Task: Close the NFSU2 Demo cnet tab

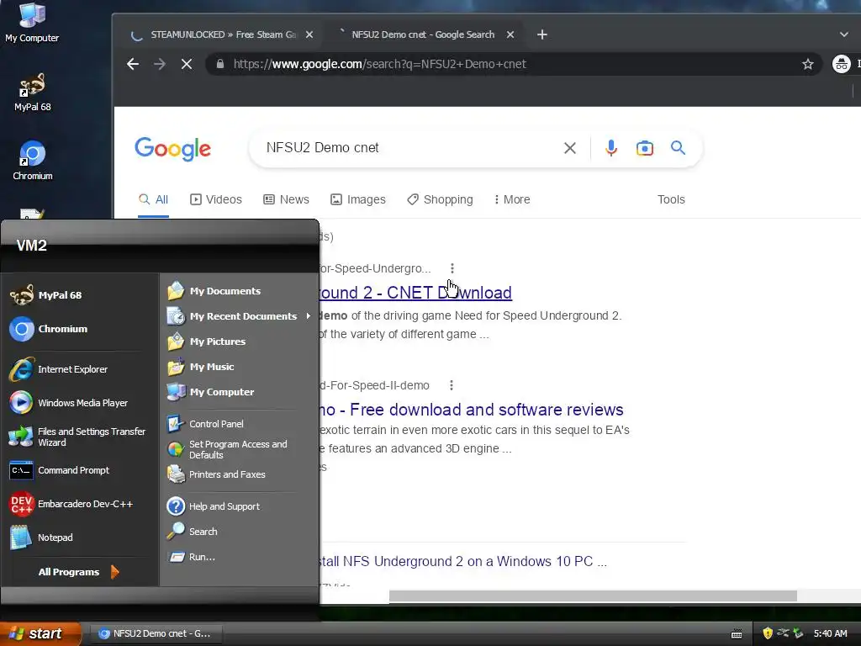Action: 510,34
